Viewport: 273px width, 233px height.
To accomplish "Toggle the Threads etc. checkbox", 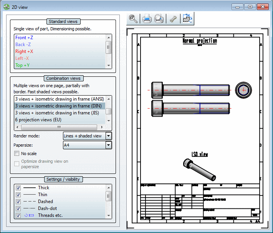I will 18,216.
